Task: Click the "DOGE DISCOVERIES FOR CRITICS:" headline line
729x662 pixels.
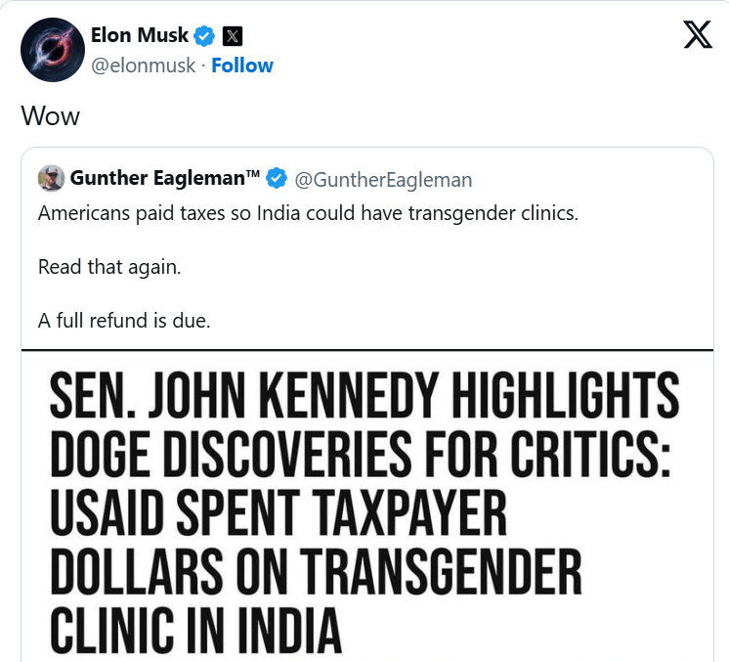Action: click(x=361, y=454)
